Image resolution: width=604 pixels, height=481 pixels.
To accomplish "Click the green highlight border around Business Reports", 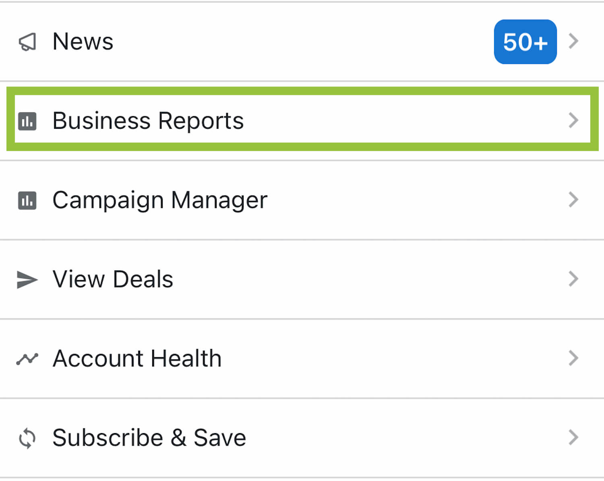I will [302, 91].
